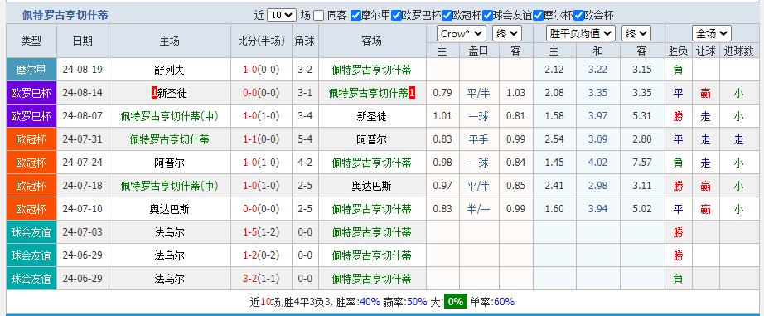Click the 欧冠杯 tag on 24-07-31
764x316 pixels.
(31, 139)
